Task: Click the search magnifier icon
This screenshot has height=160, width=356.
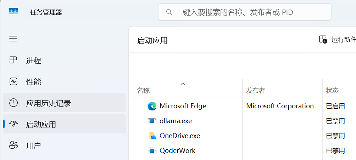Action: pyautogui.click(x=169, y=12)
